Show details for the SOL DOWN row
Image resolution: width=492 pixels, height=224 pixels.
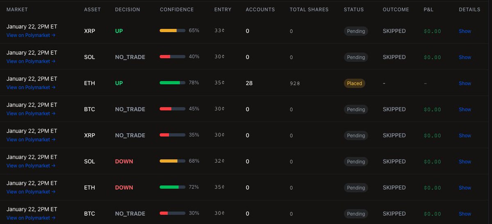[465, 162]
